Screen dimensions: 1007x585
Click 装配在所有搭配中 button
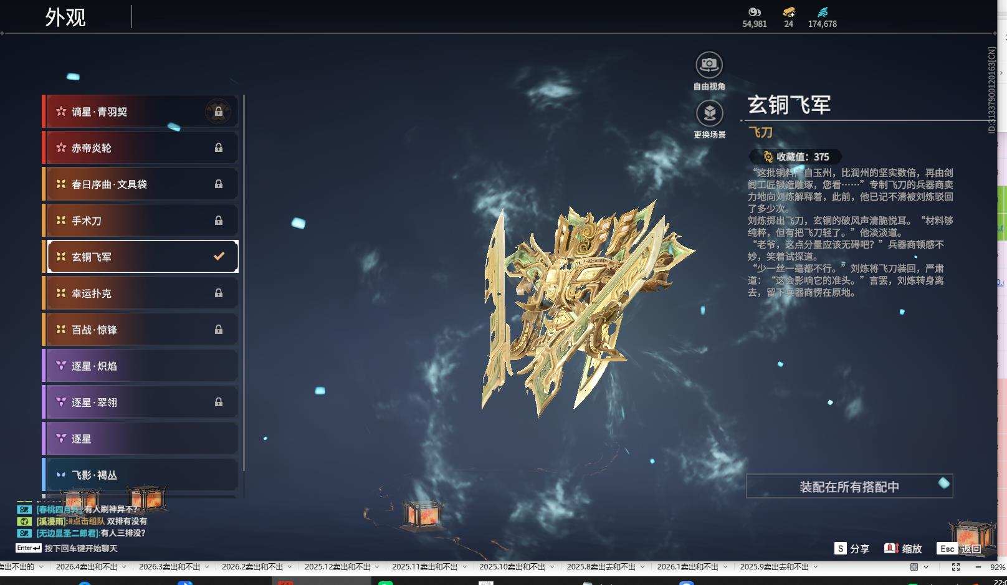[x=849, y=486]
